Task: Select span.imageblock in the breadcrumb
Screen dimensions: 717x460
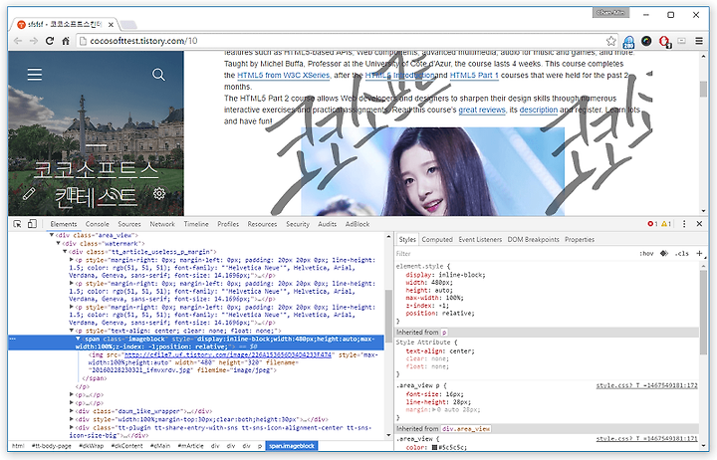Action: (x=292, y=446)
